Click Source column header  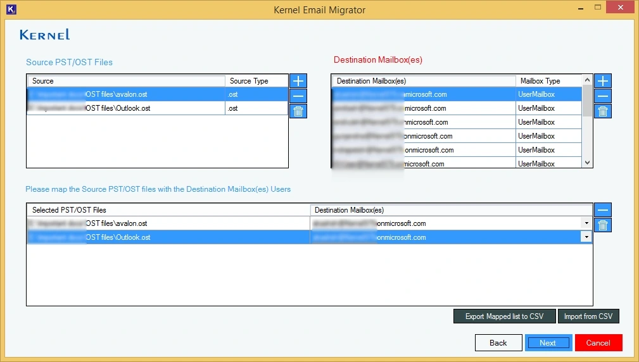(x=126, y=80)
